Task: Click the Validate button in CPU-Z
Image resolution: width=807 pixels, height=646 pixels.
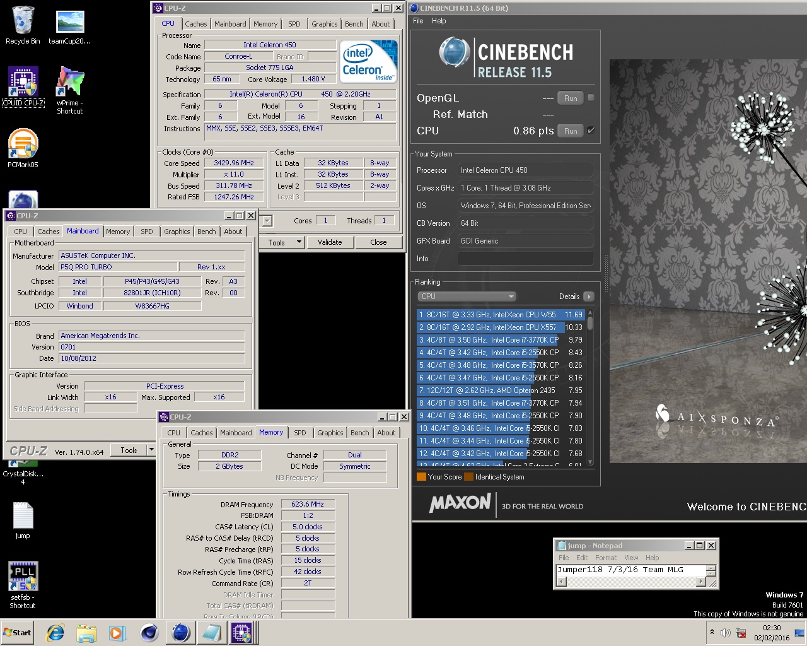Action: [330, 242]
